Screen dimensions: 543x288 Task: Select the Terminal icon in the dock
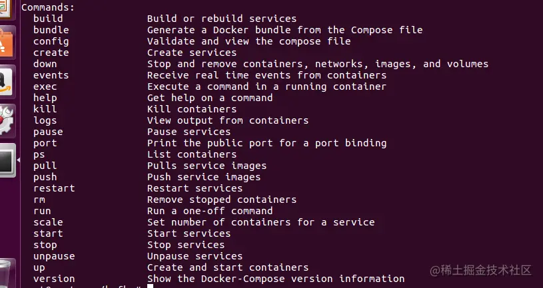click(7, 160)
